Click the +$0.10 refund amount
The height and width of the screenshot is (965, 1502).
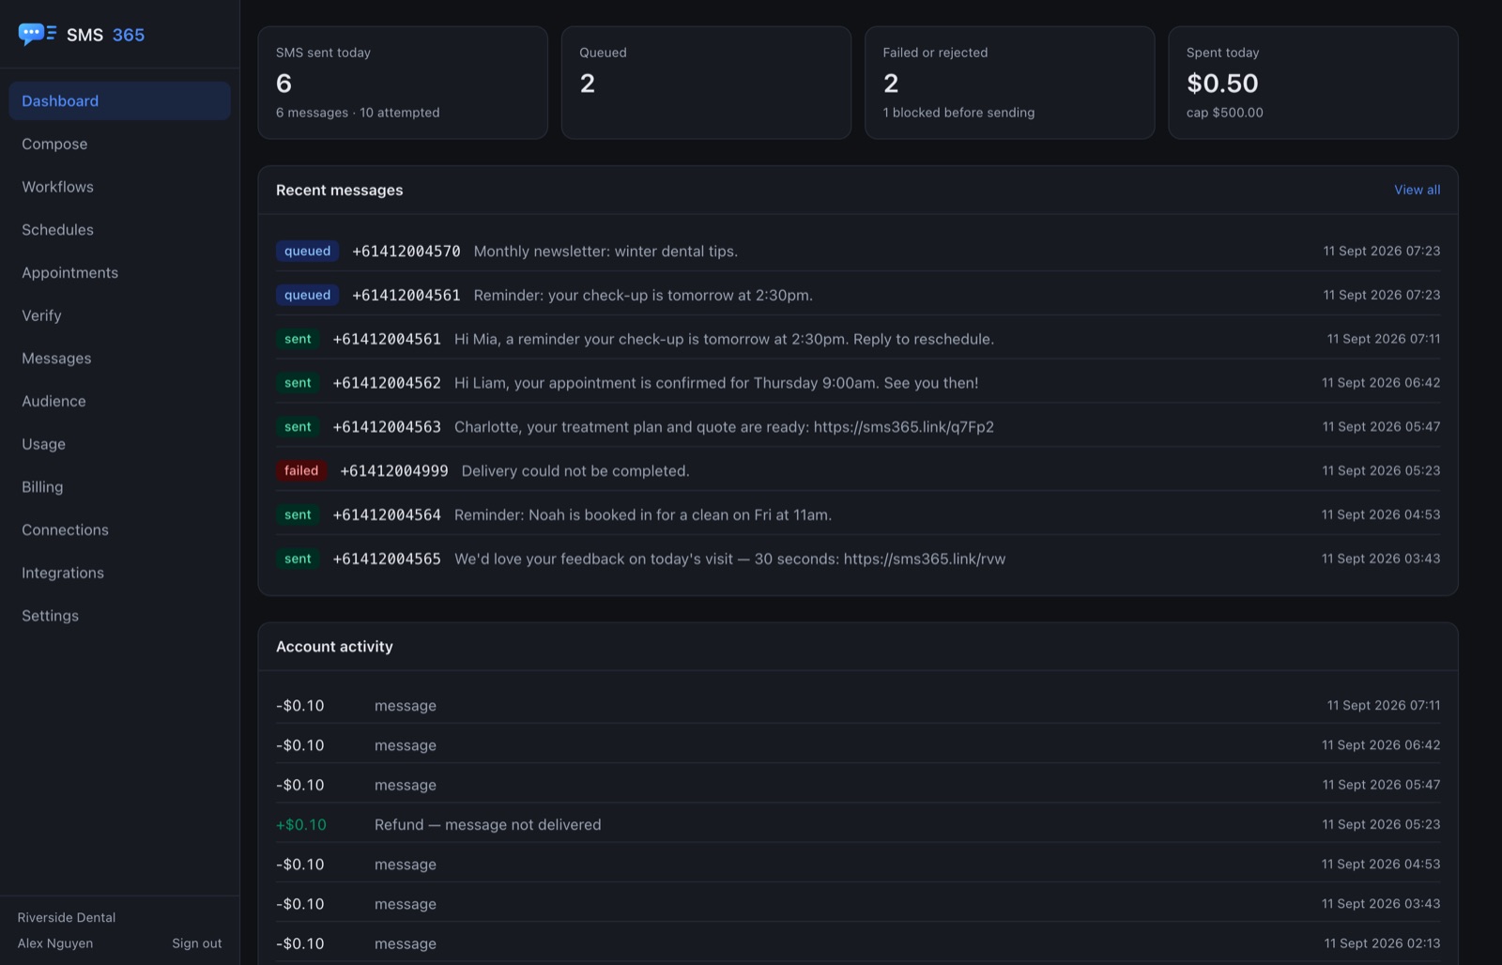click(301, 824)
